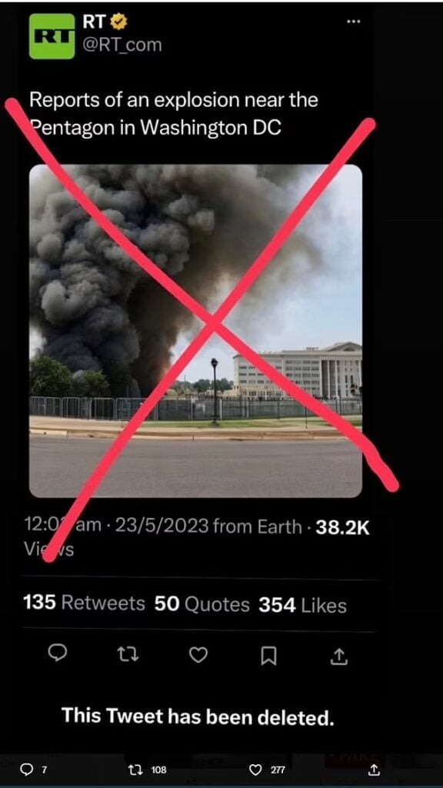View the 50 Quotes list
Screen dimensions: 443x788
point(202,604)
